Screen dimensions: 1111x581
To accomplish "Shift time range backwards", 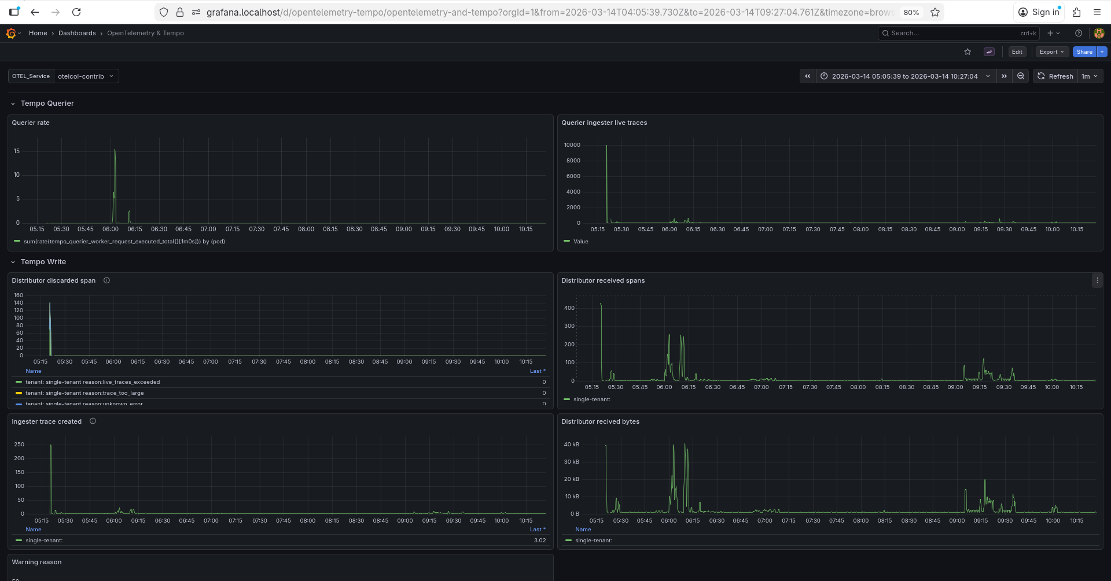I will (808, 76).
